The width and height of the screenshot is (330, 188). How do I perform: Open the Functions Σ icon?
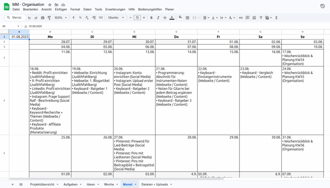coord(276,18)
